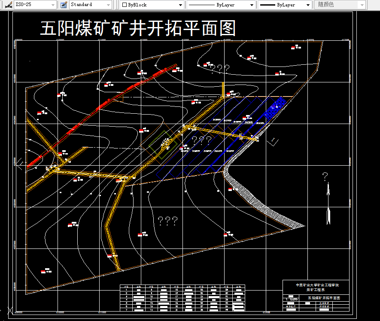Open the ByLayer linetype dropdown
380x321 pixels.
point(251,4)
